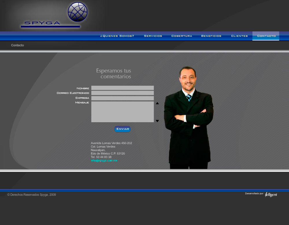
Task: Click the telephone number 53 44 83 38
Action: tap(101, 157)
